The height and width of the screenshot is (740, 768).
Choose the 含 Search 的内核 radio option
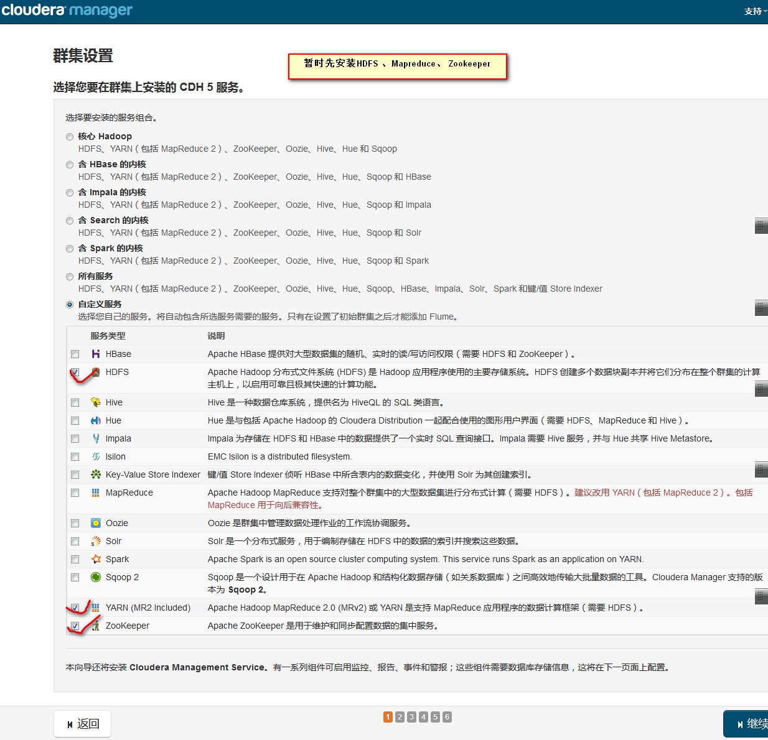pos(70,221)
